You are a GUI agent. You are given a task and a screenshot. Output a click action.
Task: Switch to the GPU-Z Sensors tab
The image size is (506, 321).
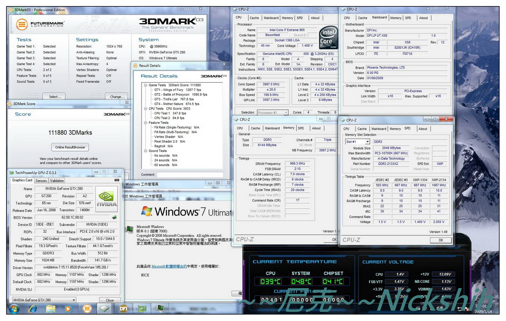(41, 181)
